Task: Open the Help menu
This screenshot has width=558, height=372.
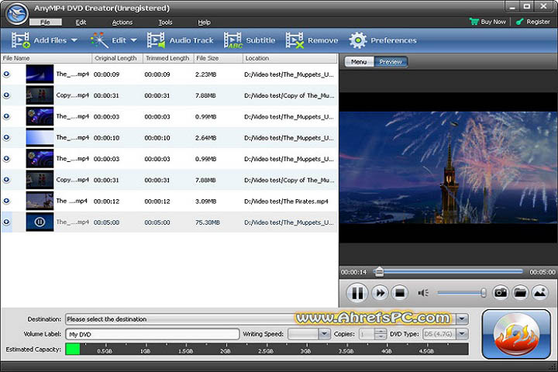Action: pos(204,22)
